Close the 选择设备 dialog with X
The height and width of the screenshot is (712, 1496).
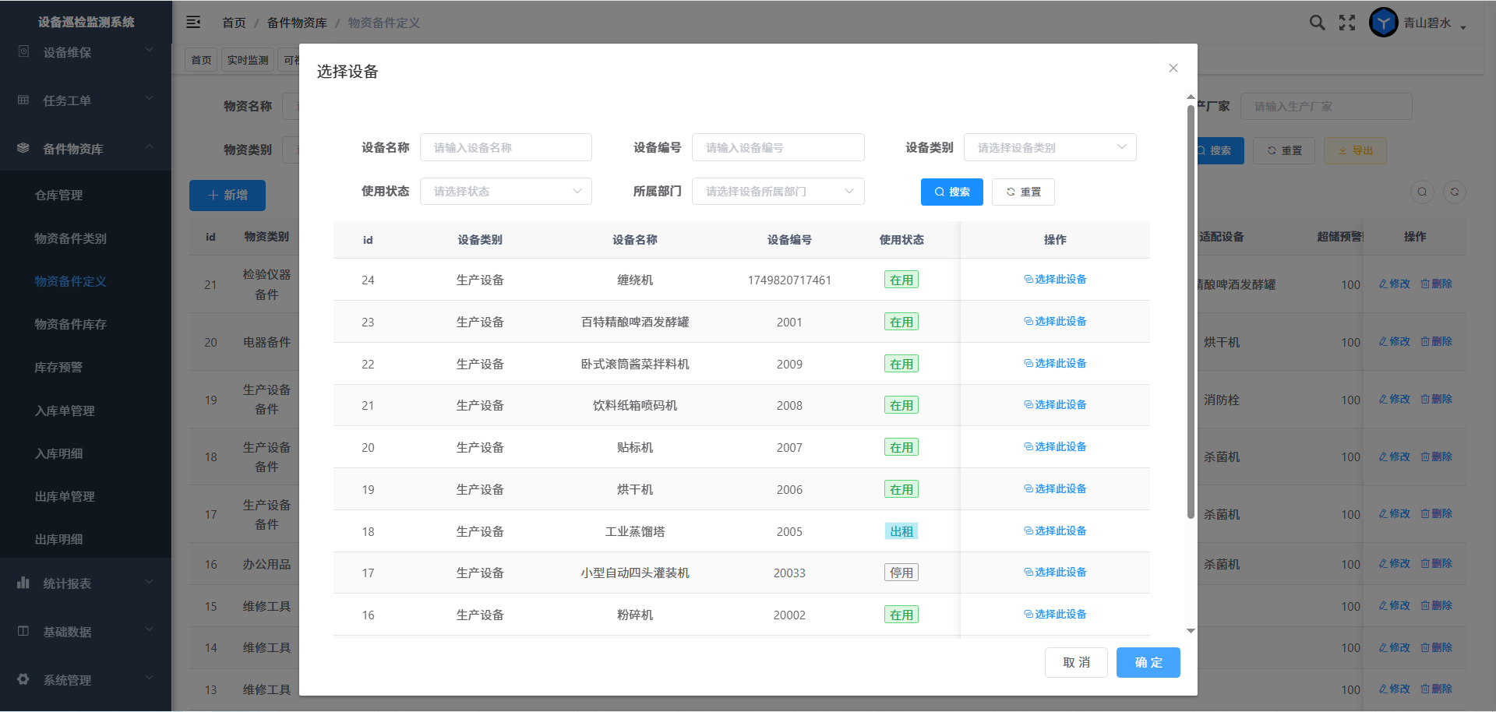[1173, 69]
